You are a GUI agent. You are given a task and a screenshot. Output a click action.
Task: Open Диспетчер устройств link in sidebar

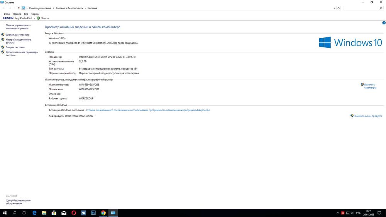pos(17,35)
